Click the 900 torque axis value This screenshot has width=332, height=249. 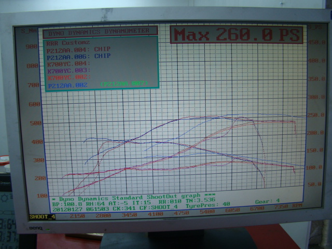click(x=32, y=46)
